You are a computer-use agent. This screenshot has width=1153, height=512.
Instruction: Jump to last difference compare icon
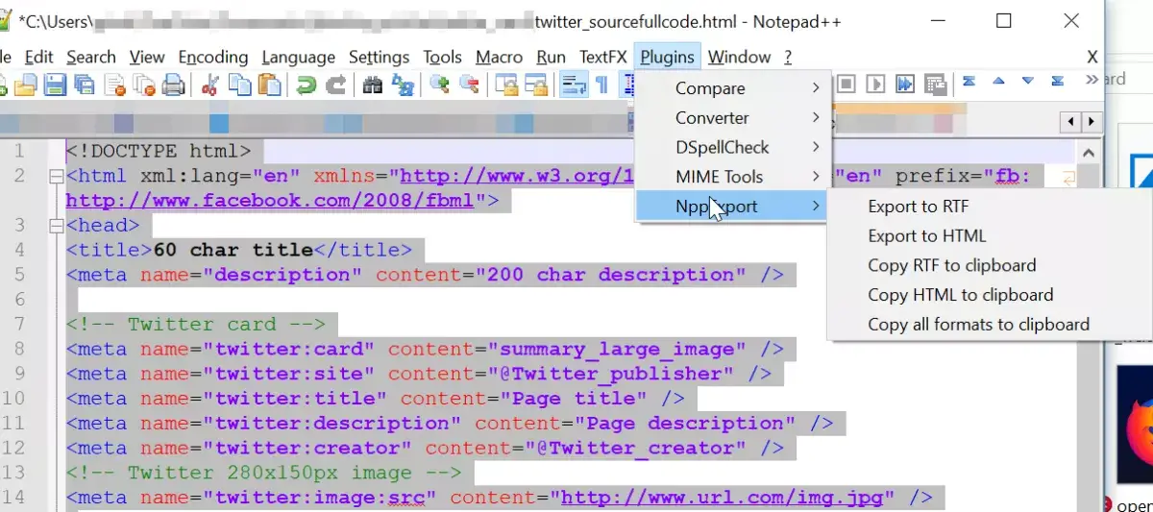point(1058,82)
